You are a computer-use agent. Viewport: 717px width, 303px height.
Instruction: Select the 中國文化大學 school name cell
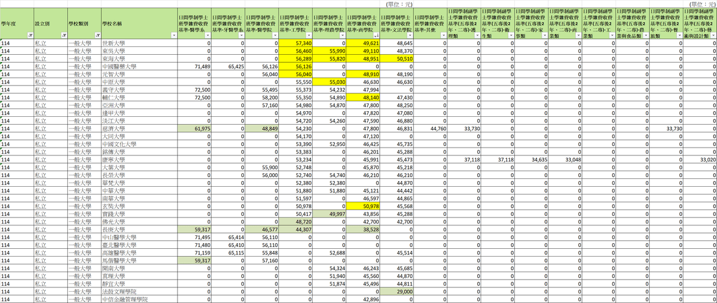139,144
